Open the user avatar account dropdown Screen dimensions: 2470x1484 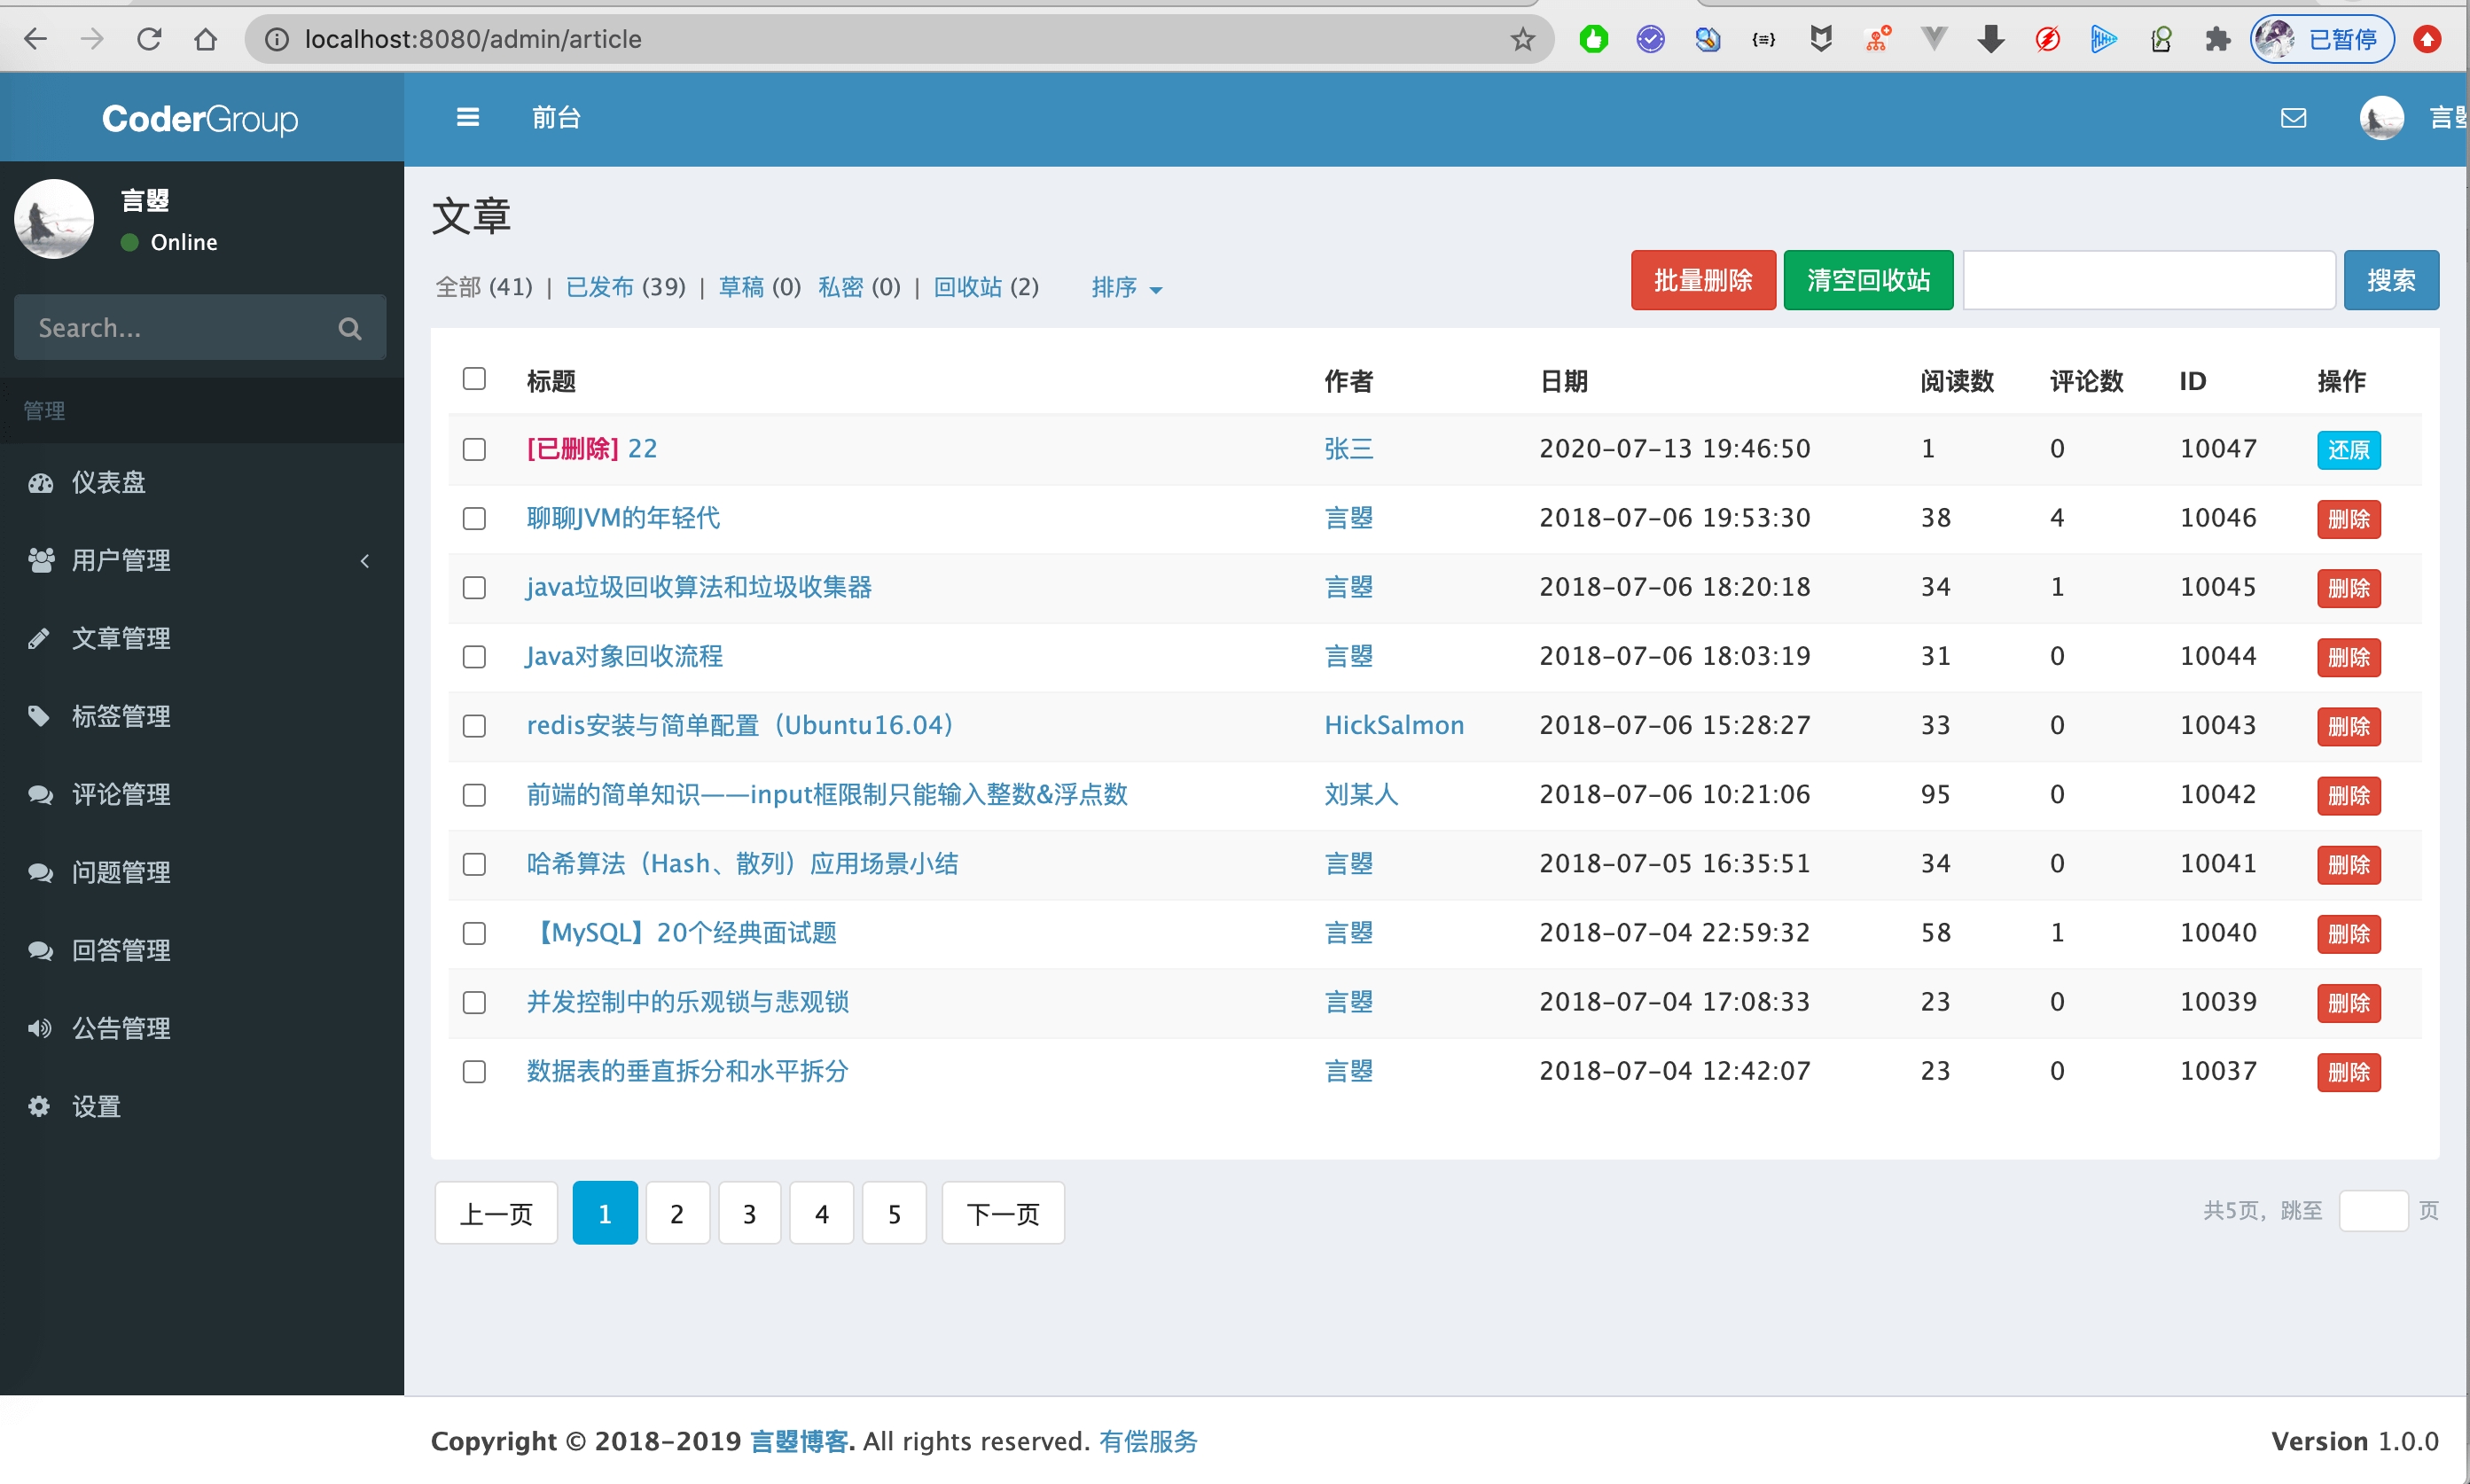coord(2381,117)
